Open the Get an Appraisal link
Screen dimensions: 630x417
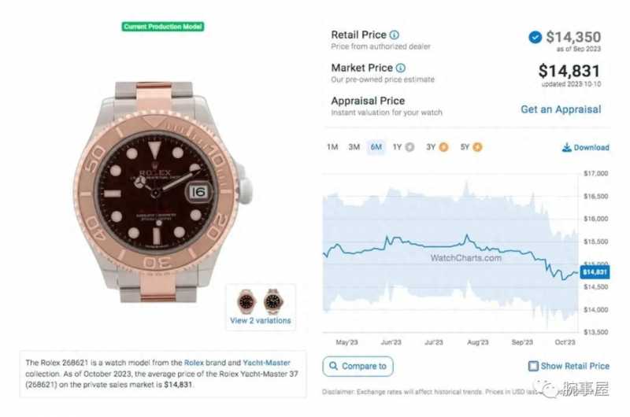(x=561, y=109)
